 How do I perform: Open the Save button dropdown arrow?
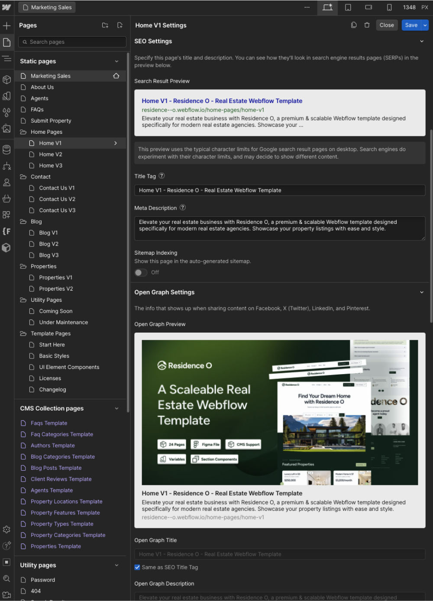425,25
